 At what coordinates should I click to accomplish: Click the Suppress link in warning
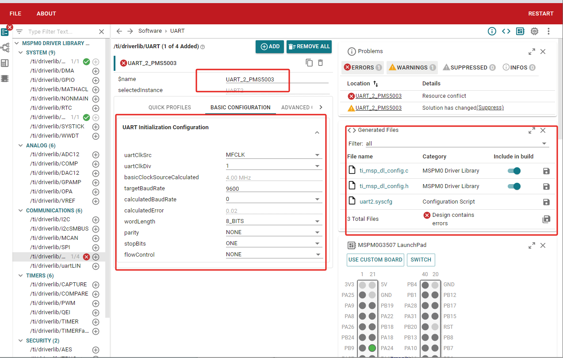(490, 108)
